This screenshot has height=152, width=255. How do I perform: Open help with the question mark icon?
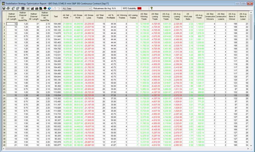pos(152,8)
